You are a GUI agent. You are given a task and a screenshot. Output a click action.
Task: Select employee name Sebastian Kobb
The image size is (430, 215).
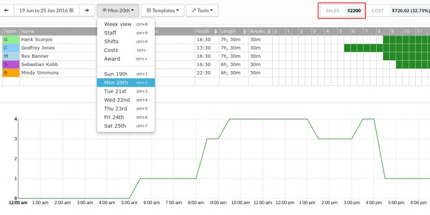pyautogui.click(x=40, y=64)
